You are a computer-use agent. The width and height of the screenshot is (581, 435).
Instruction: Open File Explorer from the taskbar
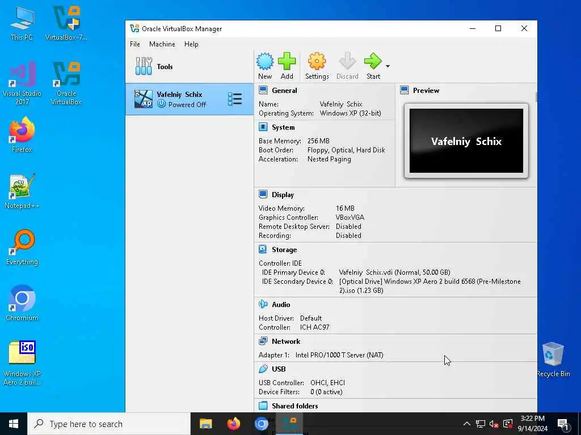(x=205, y=424)
